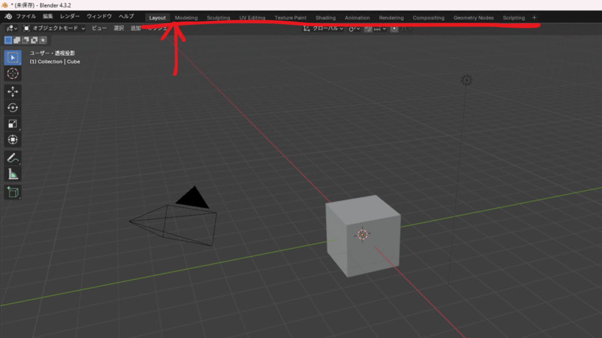Select the Annotate pencil tool
602x338 pixels.
pyautogui.click(x=13, y=158)
